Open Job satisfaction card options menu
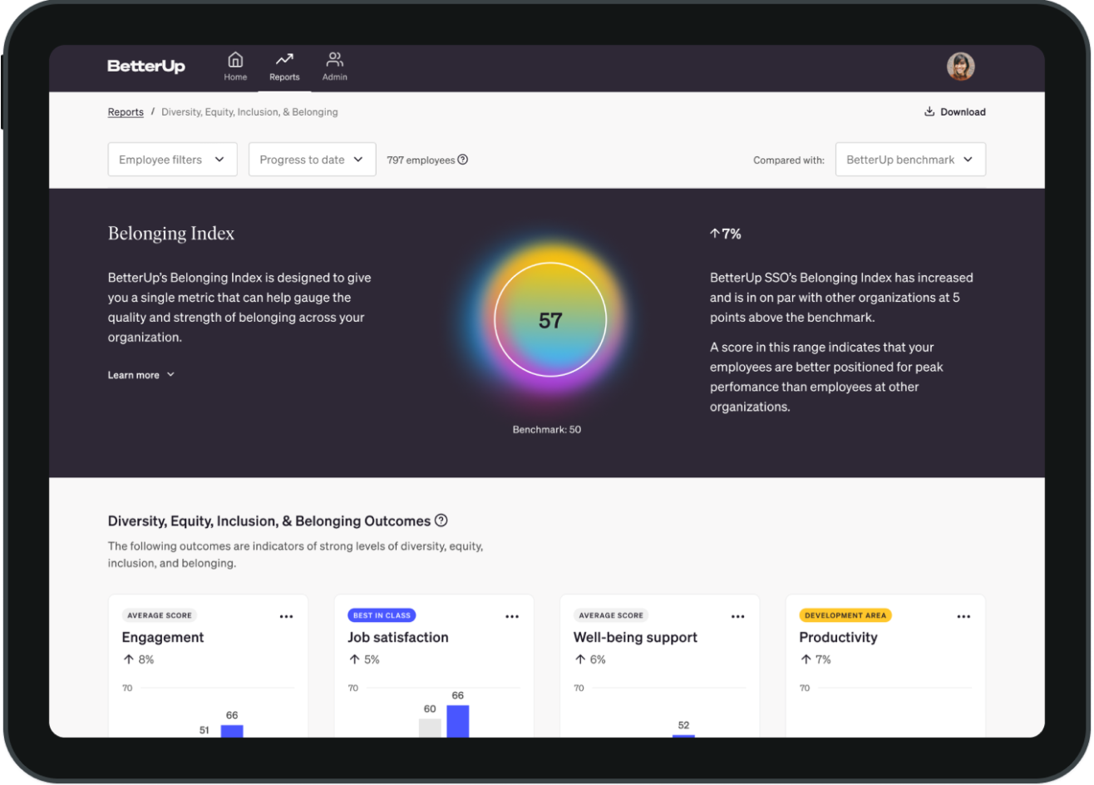This screenshot has width=1094, height=785. click(x=512, y=616)
